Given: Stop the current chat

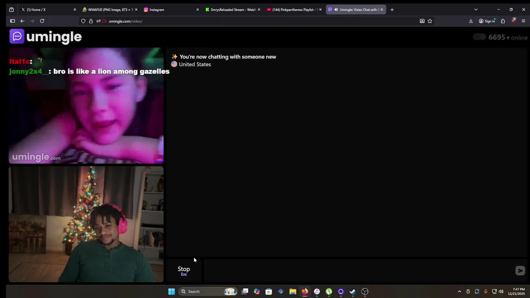Looking at the screenshot, I should 184,271.
